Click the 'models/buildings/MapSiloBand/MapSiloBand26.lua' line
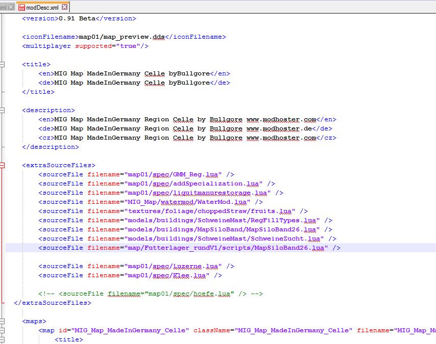The height and width of the screenshot is (344, 436). click(185, 229)
